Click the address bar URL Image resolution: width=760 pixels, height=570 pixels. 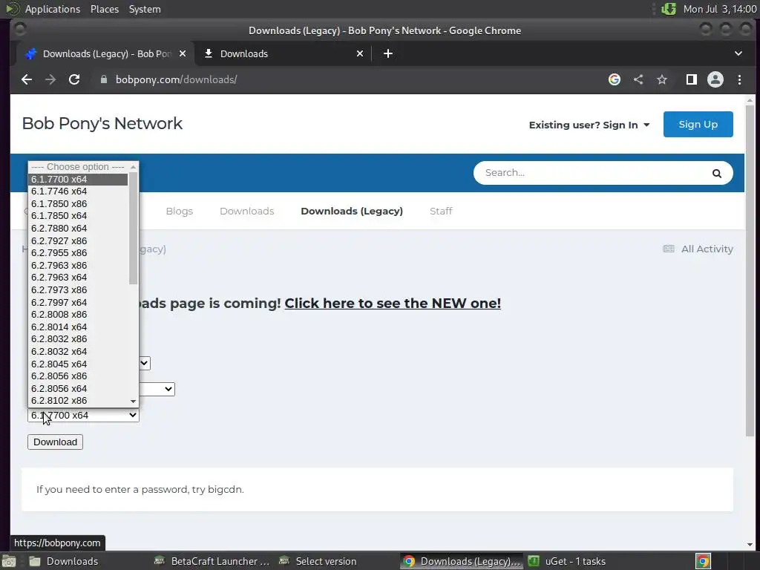click(176, 79)
